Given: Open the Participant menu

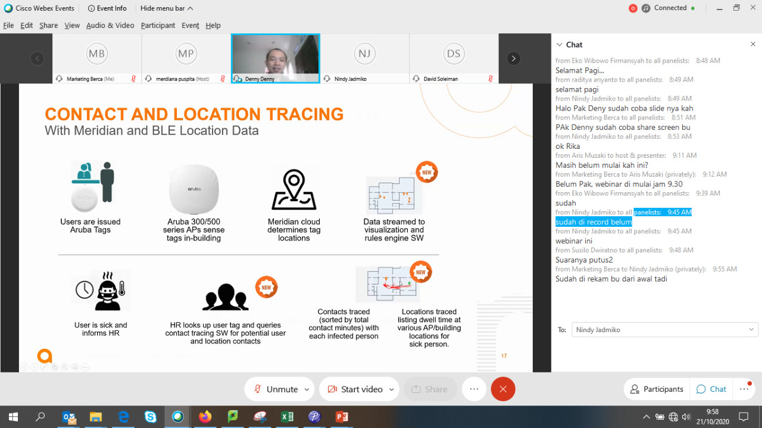Looking at the screenshot, I should click(158, 26).
